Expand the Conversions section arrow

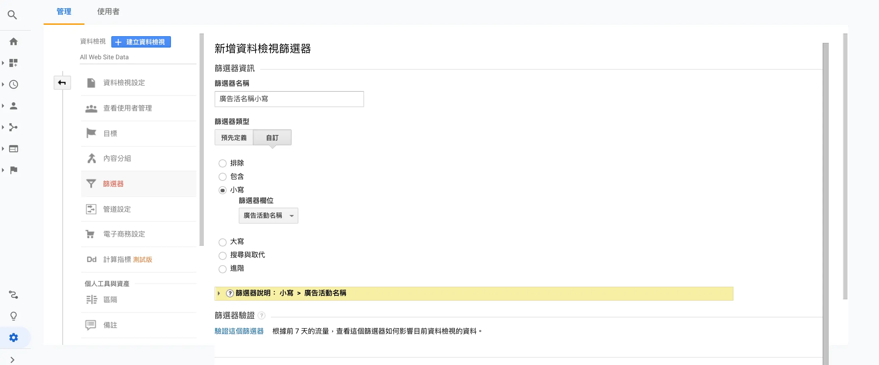(x=3, y=170)
